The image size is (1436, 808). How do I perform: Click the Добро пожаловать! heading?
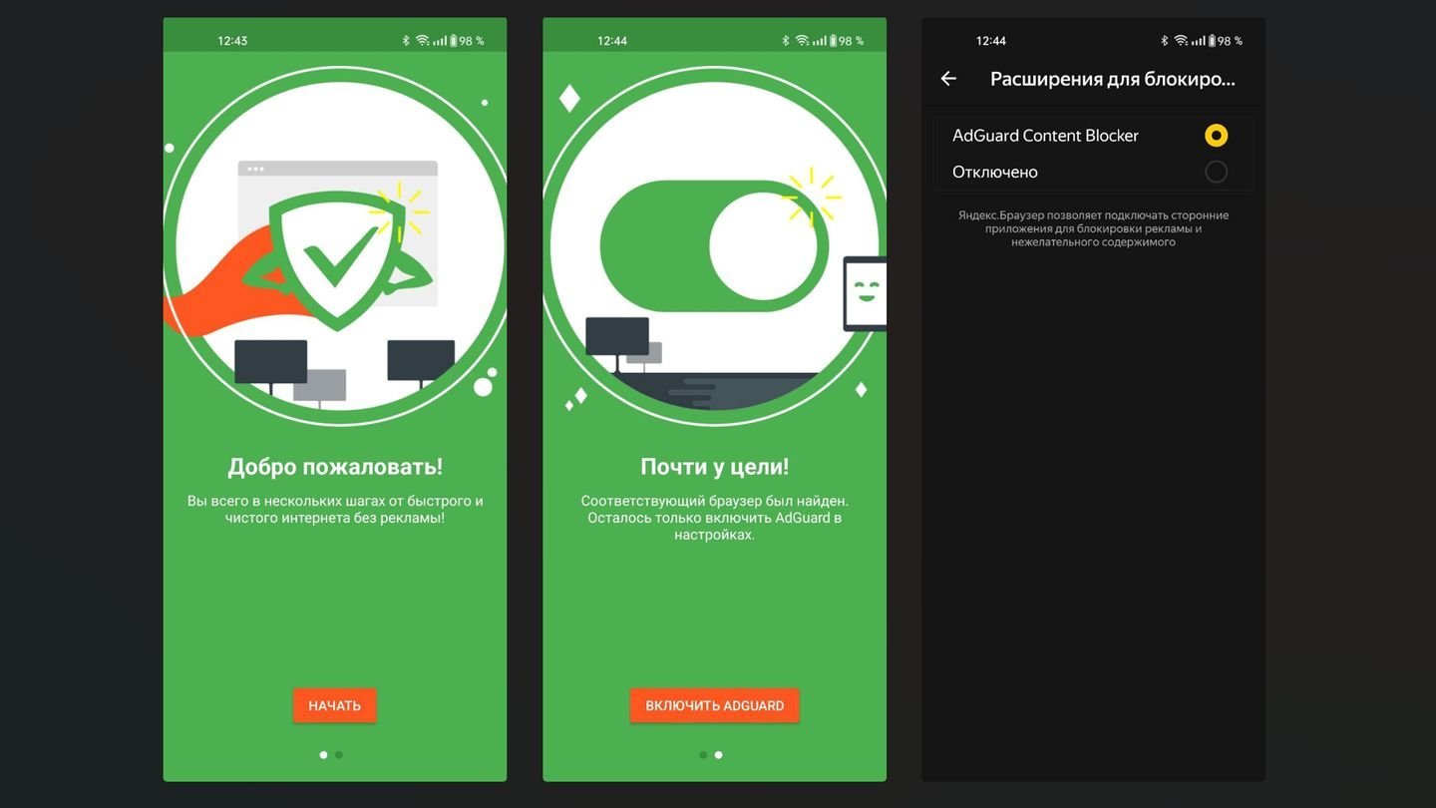click(x=335, y=466)
